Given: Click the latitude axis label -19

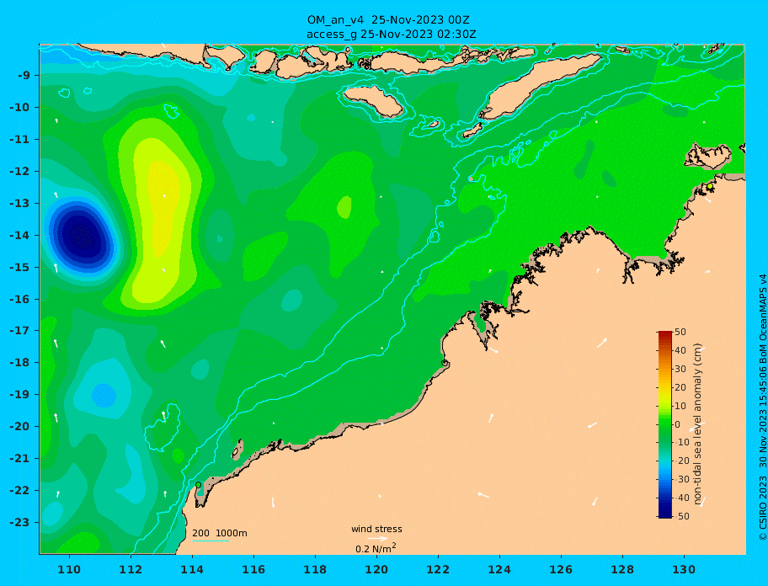Looking at the screenshot, I should (x=19, y=395).
